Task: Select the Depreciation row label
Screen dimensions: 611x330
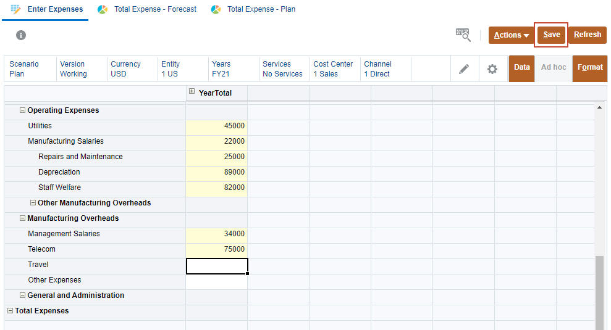Action: pyautogui.click(x=59, y=172)
